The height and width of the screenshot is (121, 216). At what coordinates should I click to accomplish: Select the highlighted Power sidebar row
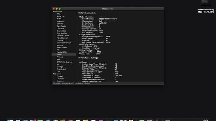(64, 55)
